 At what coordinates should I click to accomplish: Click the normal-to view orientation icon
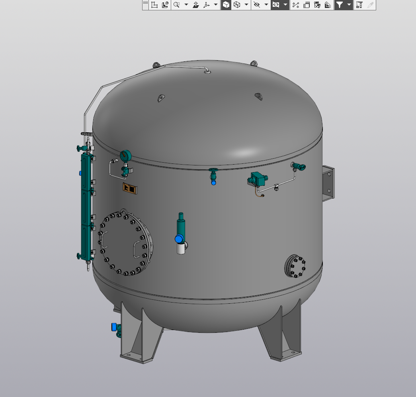pyautogui.click(x=196, y=5)
